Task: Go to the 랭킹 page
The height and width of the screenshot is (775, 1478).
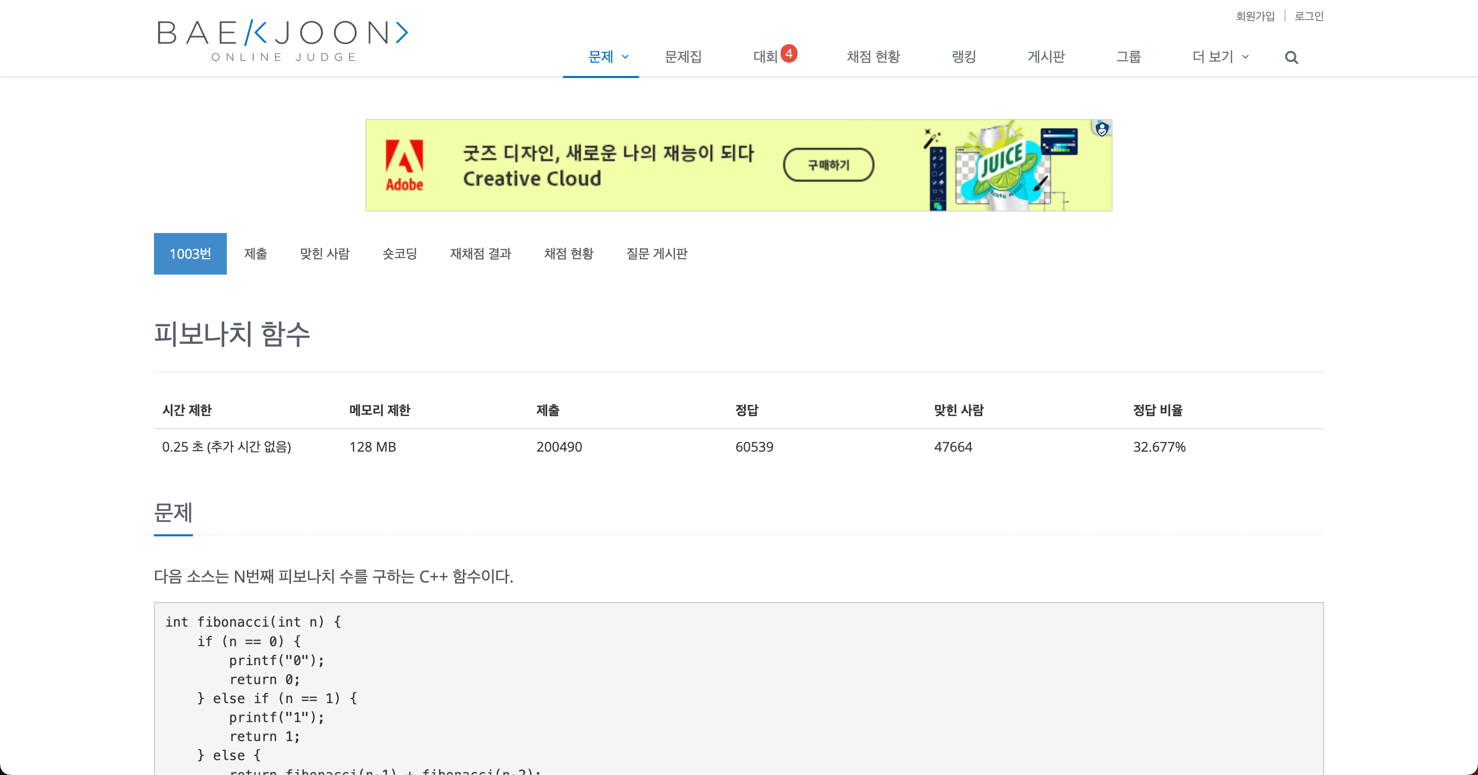Action: point(963,57)
